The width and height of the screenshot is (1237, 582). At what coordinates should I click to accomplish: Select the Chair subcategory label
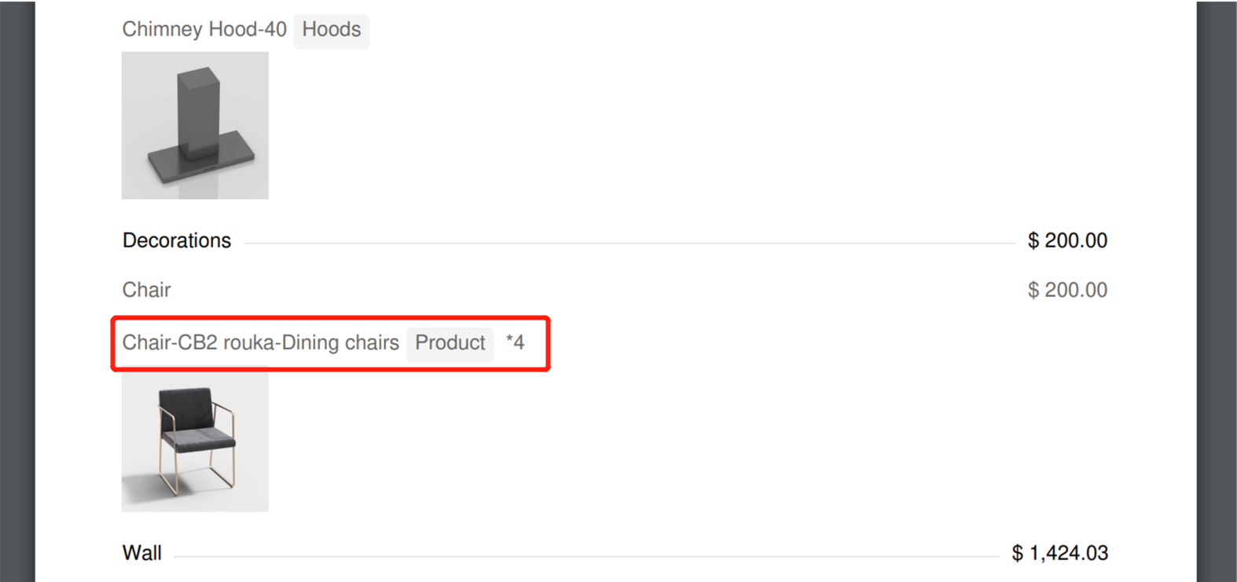coord(147,290)
